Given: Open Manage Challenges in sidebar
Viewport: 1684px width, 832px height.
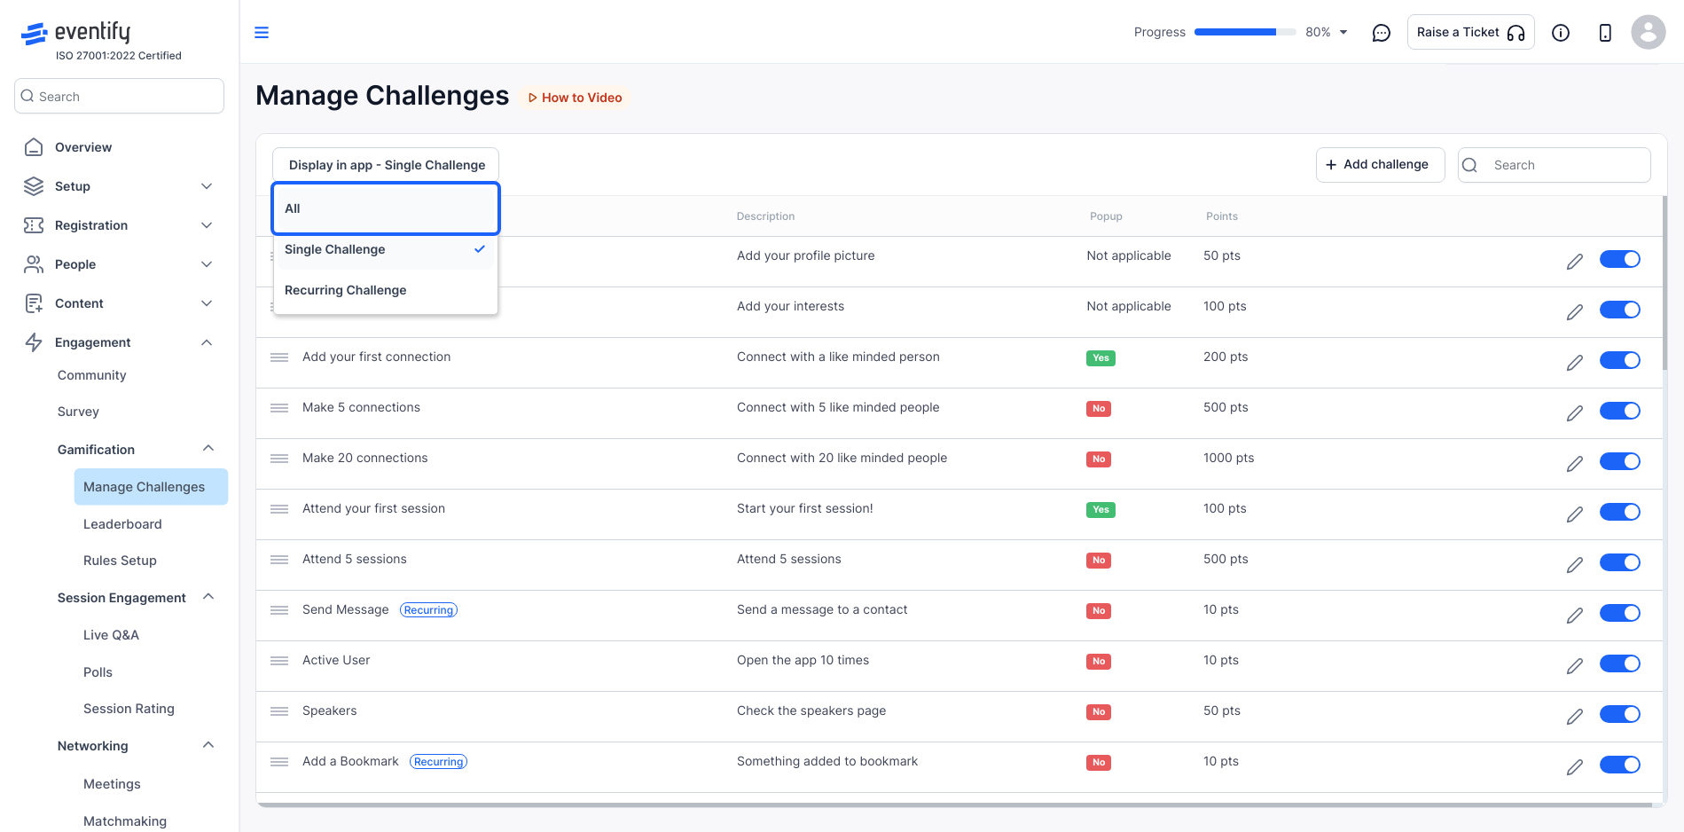Looking at the screenshot, I should pyautogui.click(x=151, y=487).
